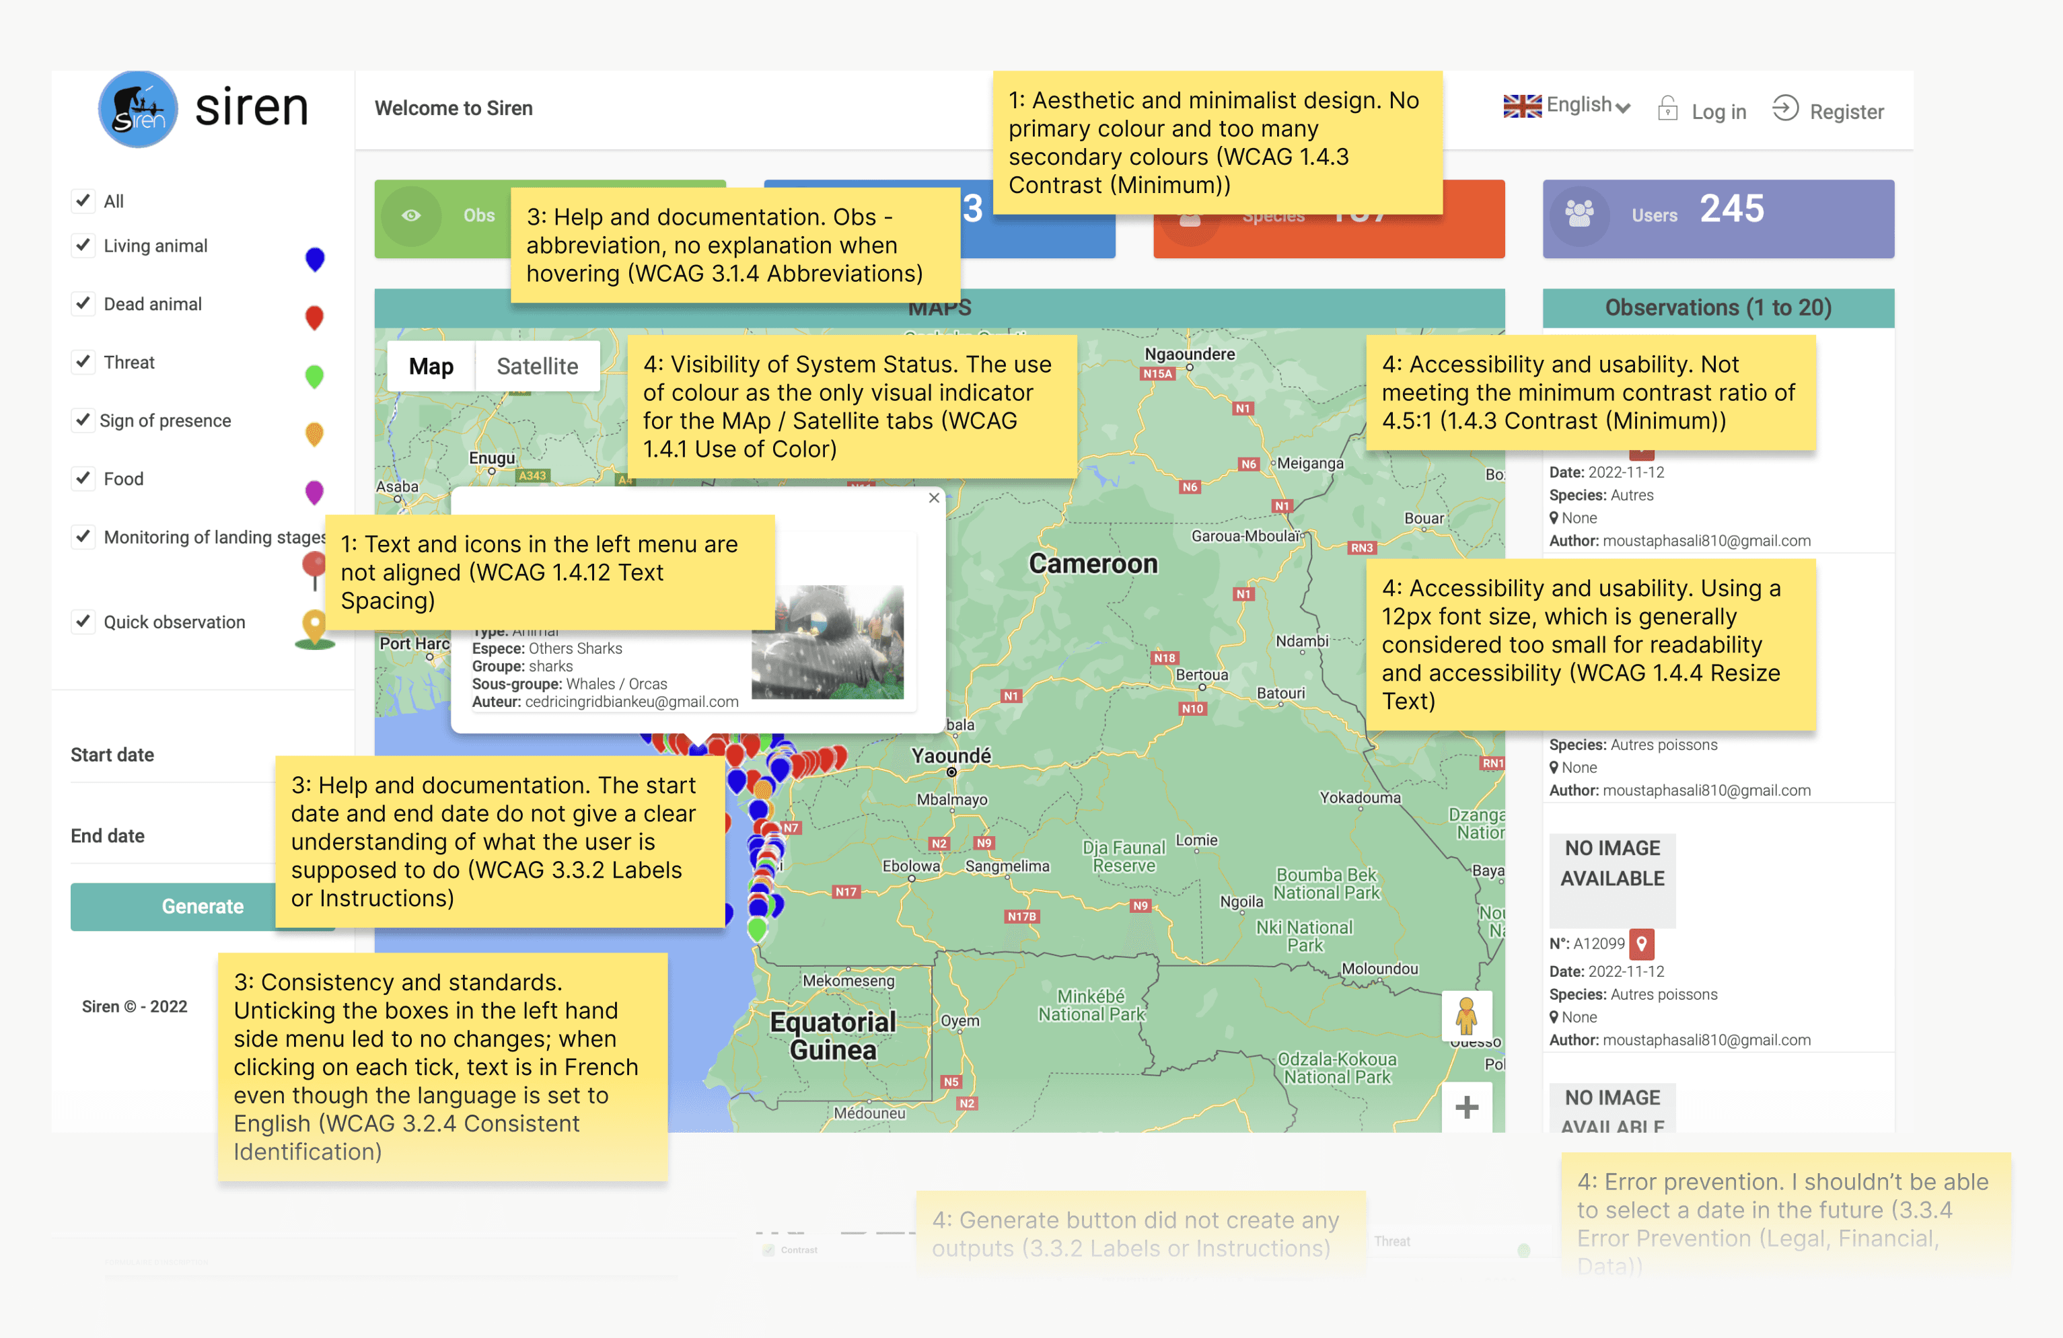Click the "Cameroon" label on the map

1093,563
